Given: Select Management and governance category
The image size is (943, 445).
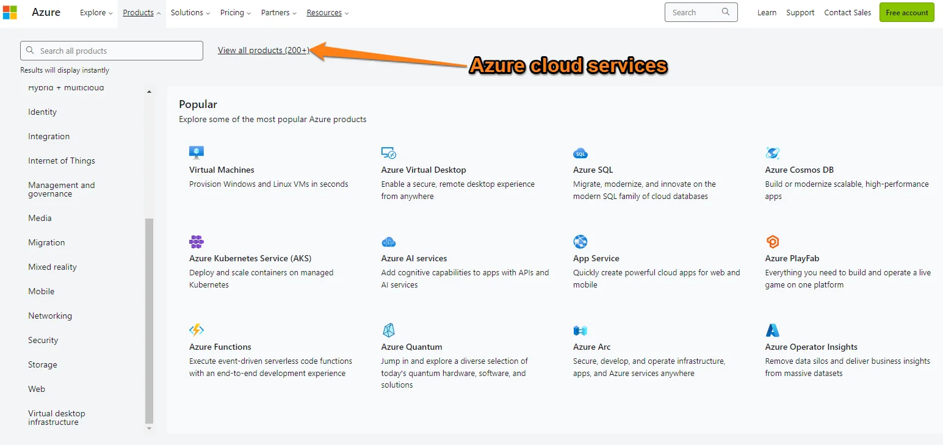Looking at the screenshot, I should click(61, 189).
